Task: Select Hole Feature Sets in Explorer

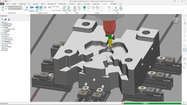Action: click(x=8, y=40)
